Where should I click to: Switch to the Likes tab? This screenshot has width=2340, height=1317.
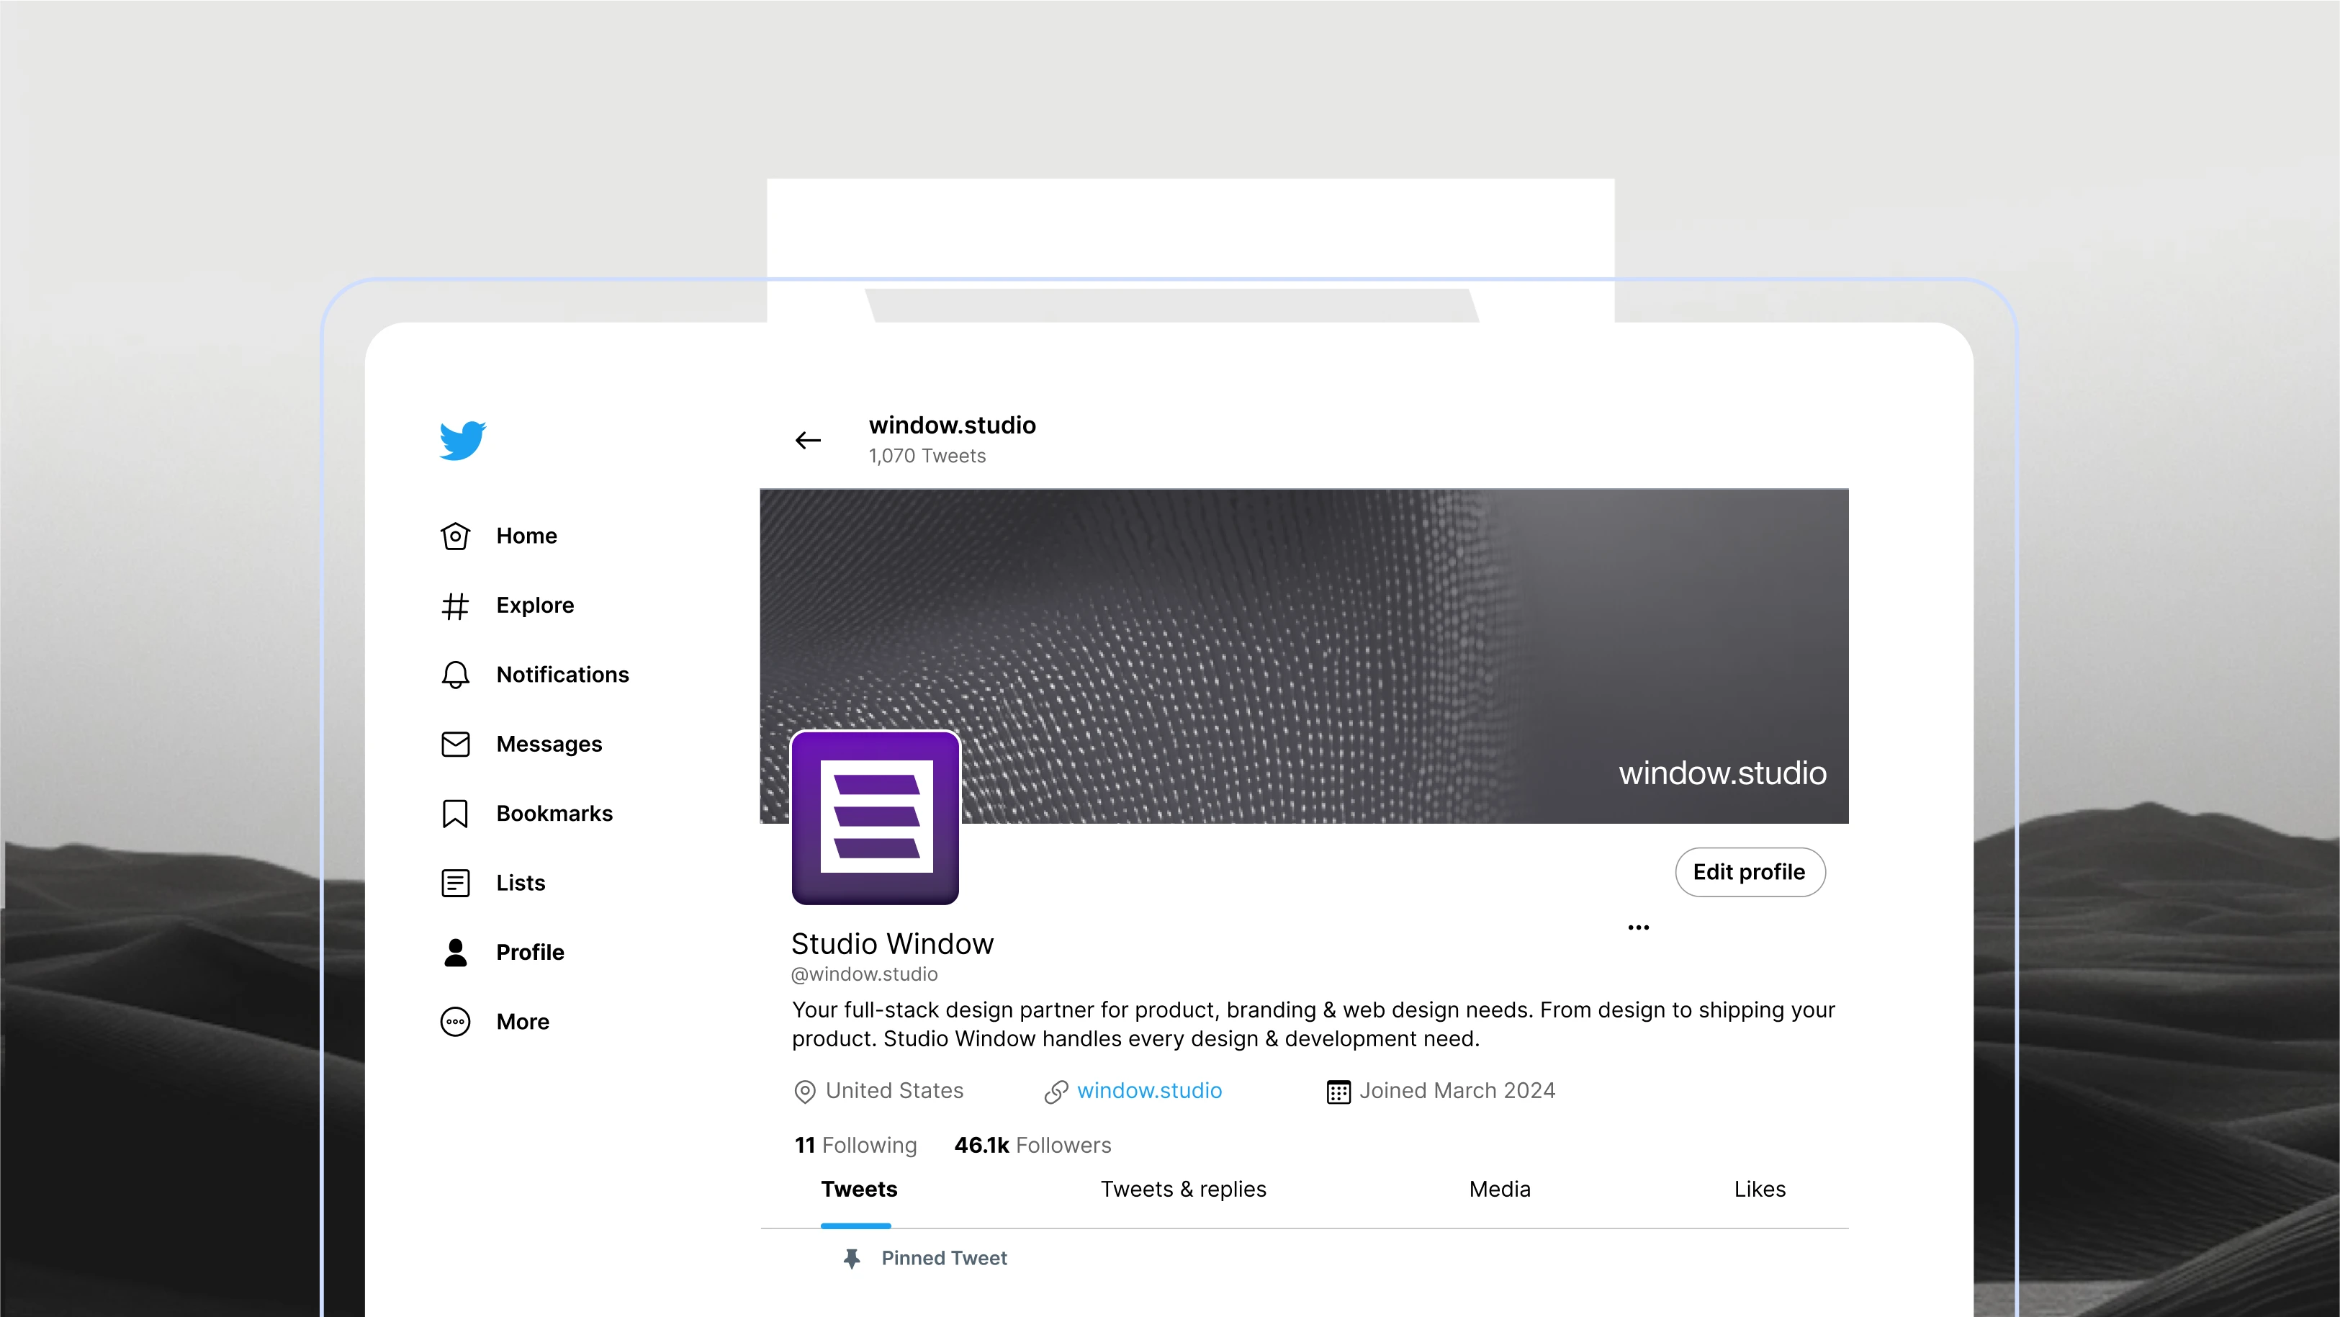pyautogui.click(x=1759, y=1189)
